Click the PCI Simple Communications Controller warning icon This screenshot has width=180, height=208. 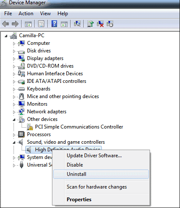pyautogui.click(x=30, y=127)
